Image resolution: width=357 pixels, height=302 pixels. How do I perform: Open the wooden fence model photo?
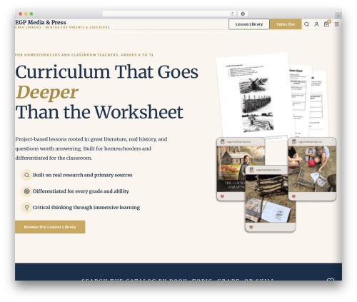(271, 199)
